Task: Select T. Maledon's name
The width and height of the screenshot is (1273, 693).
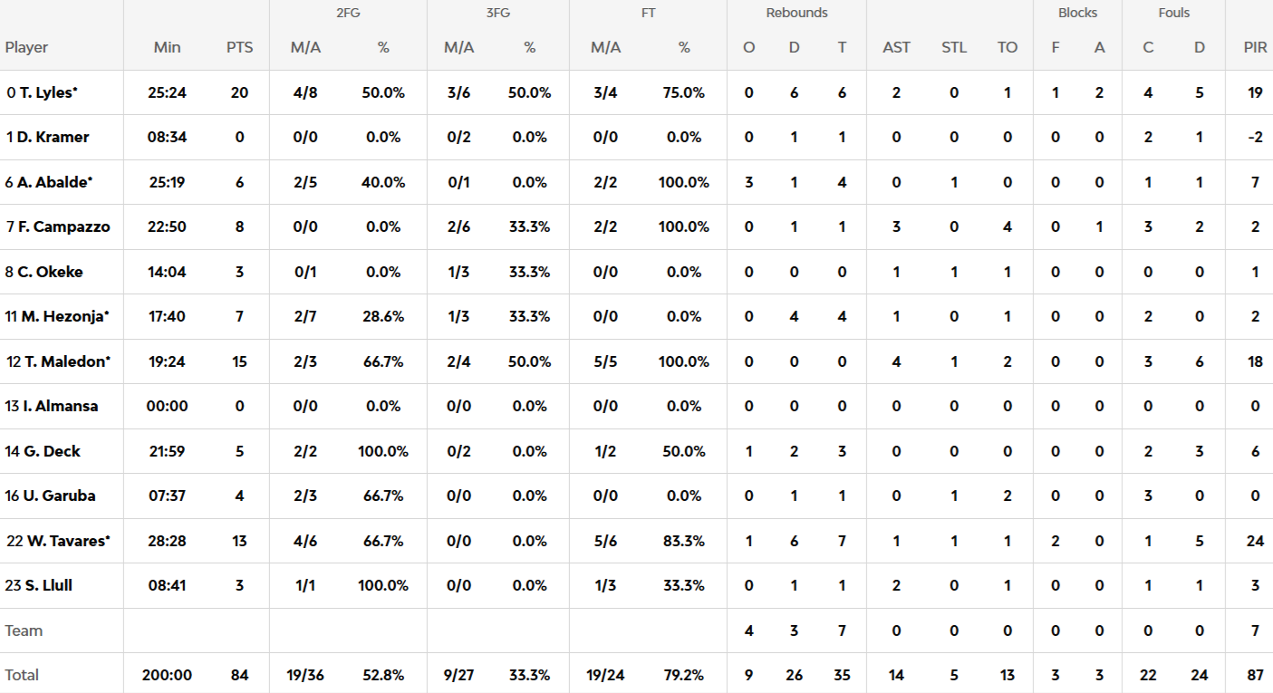Action: pyautogui.click(x=63, y=361)
